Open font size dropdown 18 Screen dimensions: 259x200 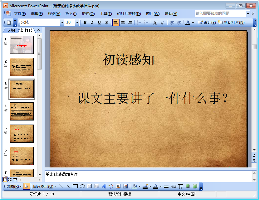coord(77,22)
